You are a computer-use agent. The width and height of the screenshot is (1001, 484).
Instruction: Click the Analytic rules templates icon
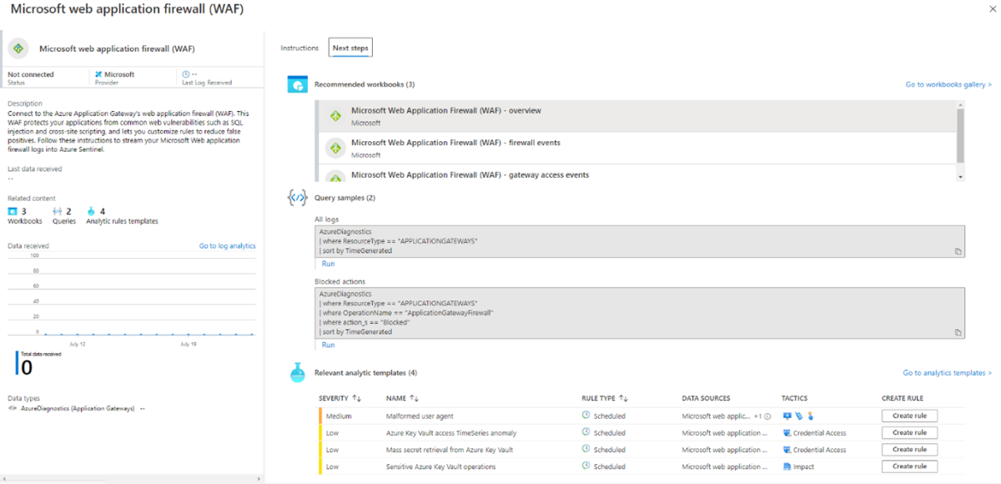[x=92, y=211]
